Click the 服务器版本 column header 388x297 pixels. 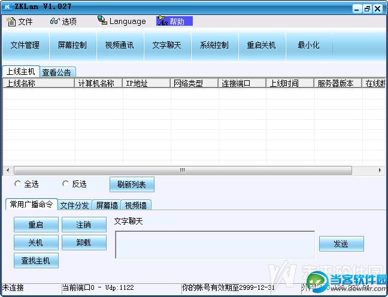pyautogui.click(x=338, y=83)
